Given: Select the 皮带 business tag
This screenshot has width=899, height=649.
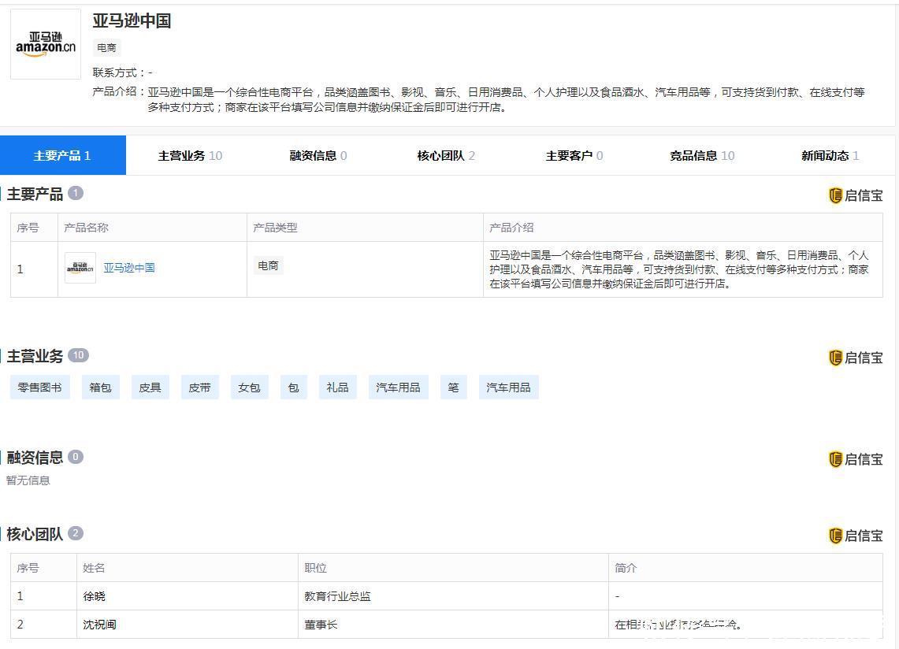Looking at the screenshot, I should [199, 388].
